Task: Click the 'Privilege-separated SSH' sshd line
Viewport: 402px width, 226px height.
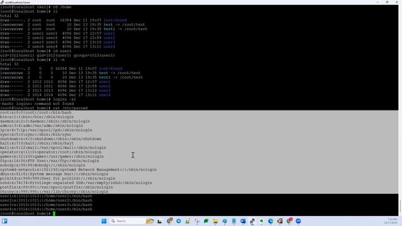Action: pos(76,183)
